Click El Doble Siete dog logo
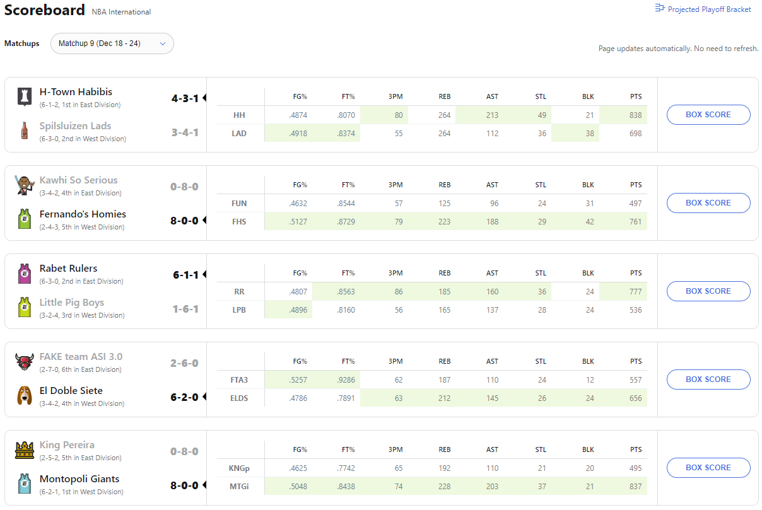The image size is (762, 510). 25,395
